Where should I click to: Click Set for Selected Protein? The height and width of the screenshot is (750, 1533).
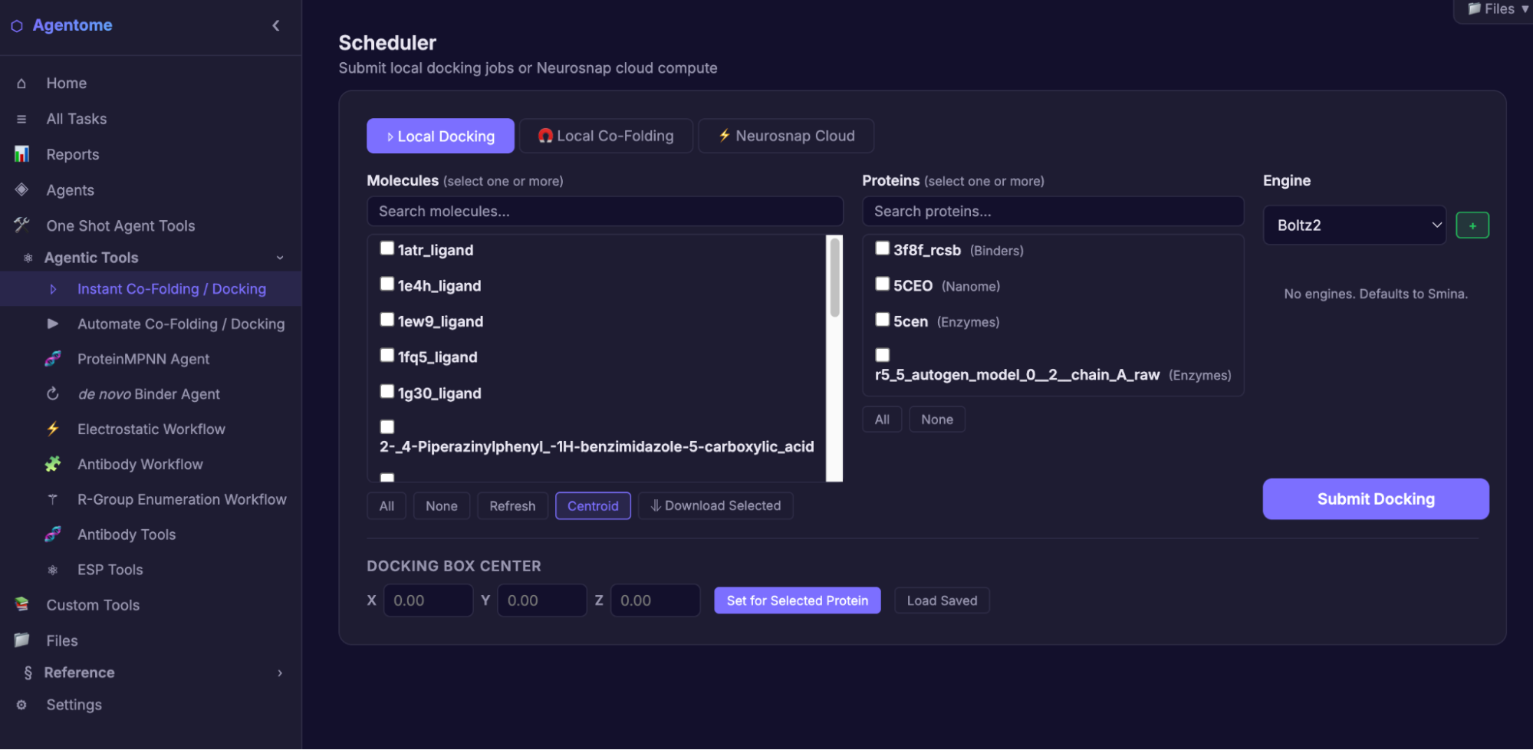(x=797, y=600)
